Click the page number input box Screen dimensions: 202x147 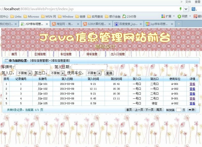coord(179,110)
